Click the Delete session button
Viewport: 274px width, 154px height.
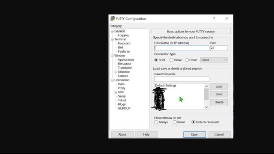pos(219,102)
